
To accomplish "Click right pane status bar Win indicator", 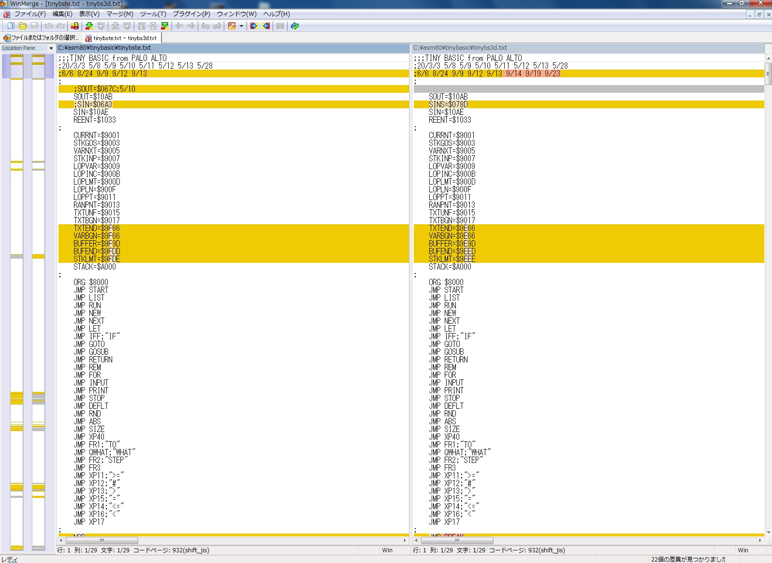I will [x=743, y=550].
